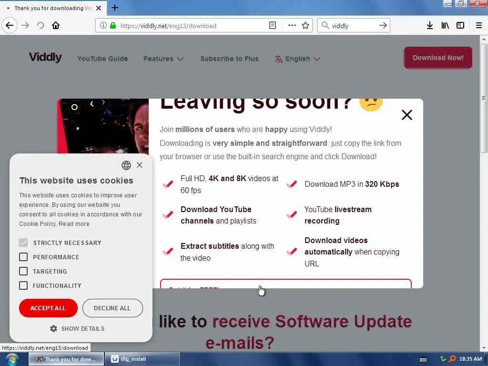Click the gear icon beside Show Details
Screen dimensions: 488x366
(53, 329)
